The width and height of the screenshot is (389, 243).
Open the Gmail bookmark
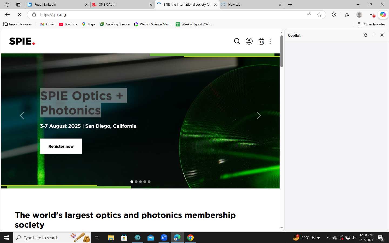coord(47,24)
